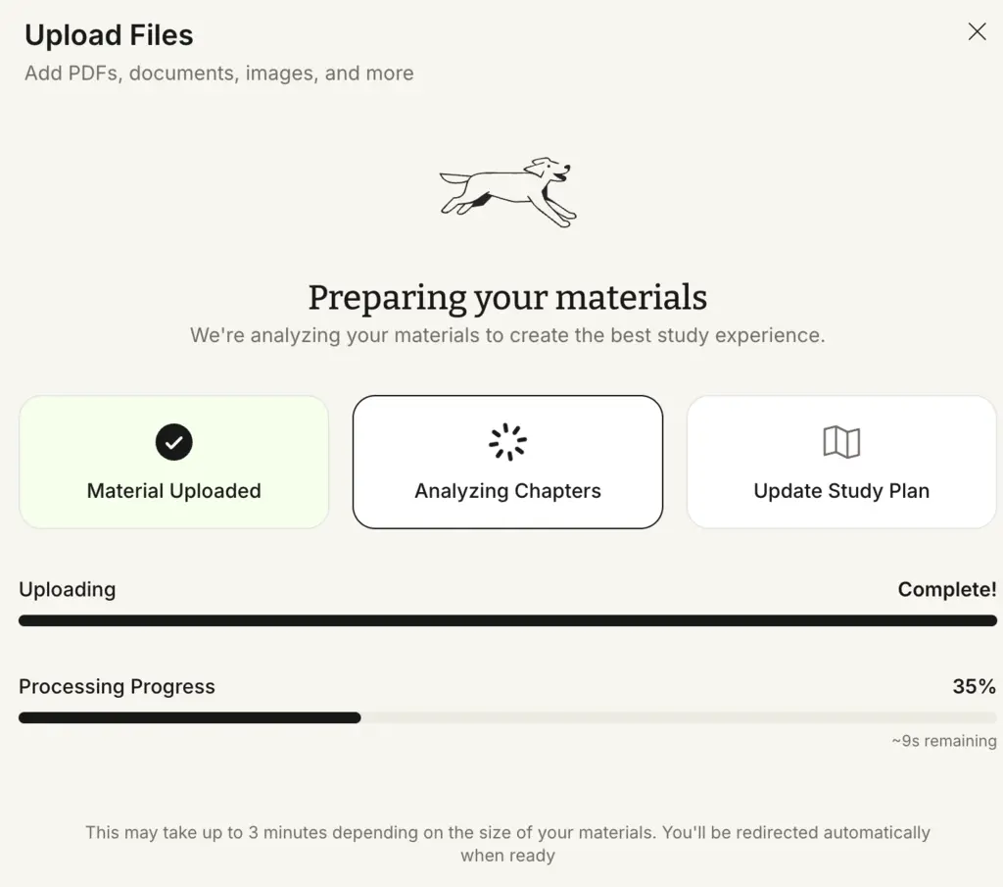This screenshot has width=1003, height=887.
Task: Select the Material Uploaded step card
Action: (x=174, y=462)
